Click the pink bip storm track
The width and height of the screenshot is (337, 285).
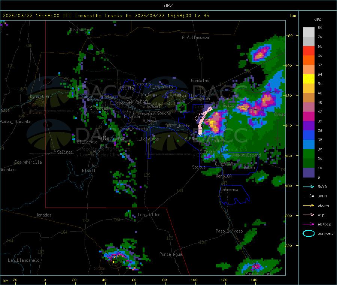pos(201,121)
